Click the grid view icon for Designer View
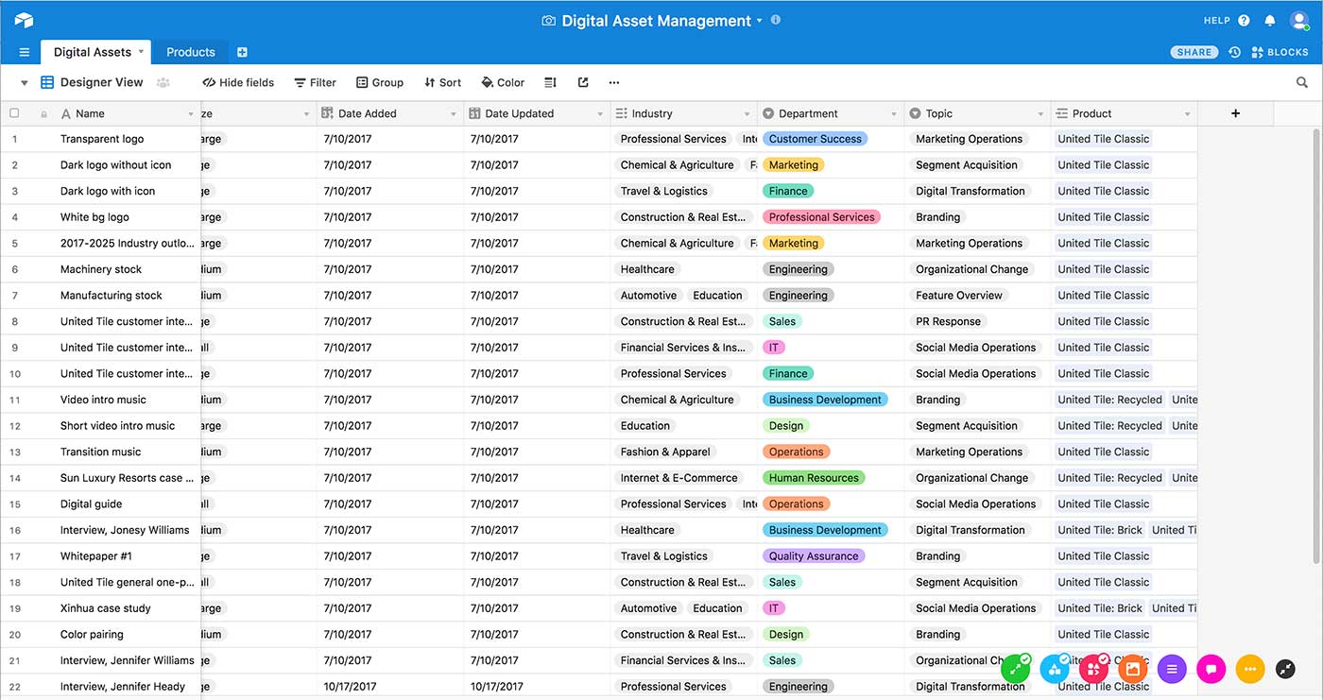Image resolution: width=1323 pixels, height=700 pixels. click(x=47, y=83)
